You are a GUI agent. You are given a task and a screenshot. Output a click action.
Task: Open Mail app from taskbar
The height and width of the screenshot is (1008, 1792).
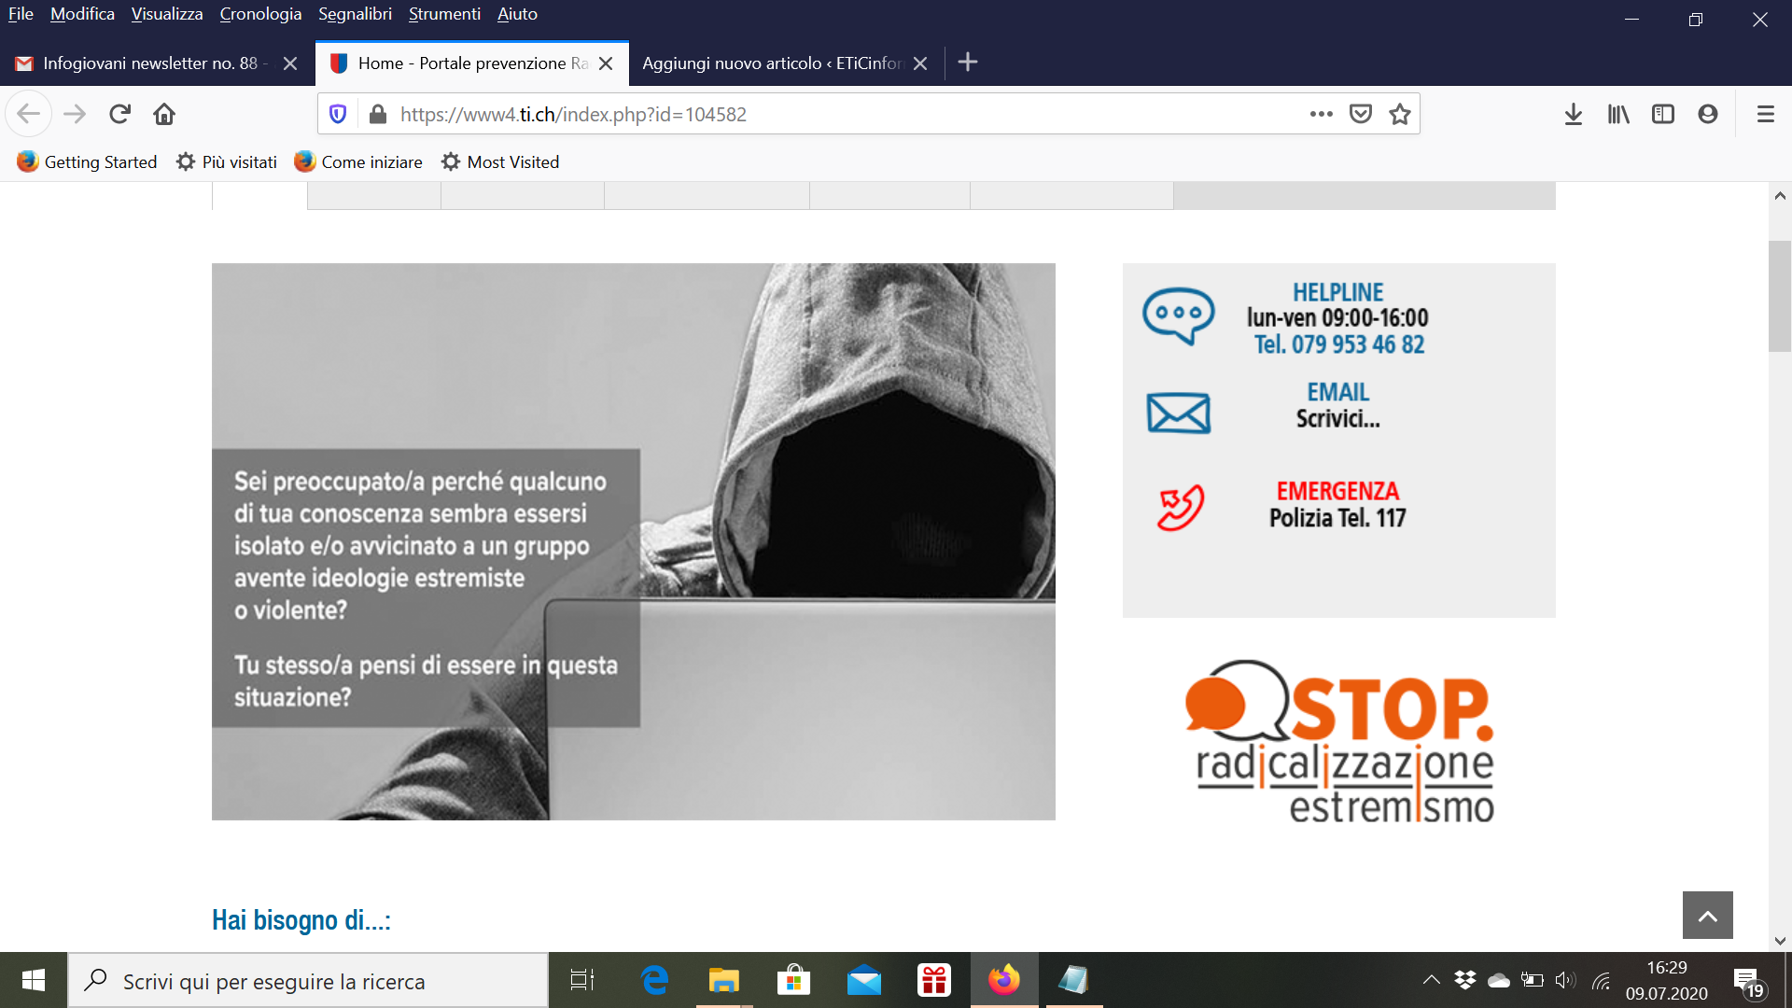(x=864, y=980)
